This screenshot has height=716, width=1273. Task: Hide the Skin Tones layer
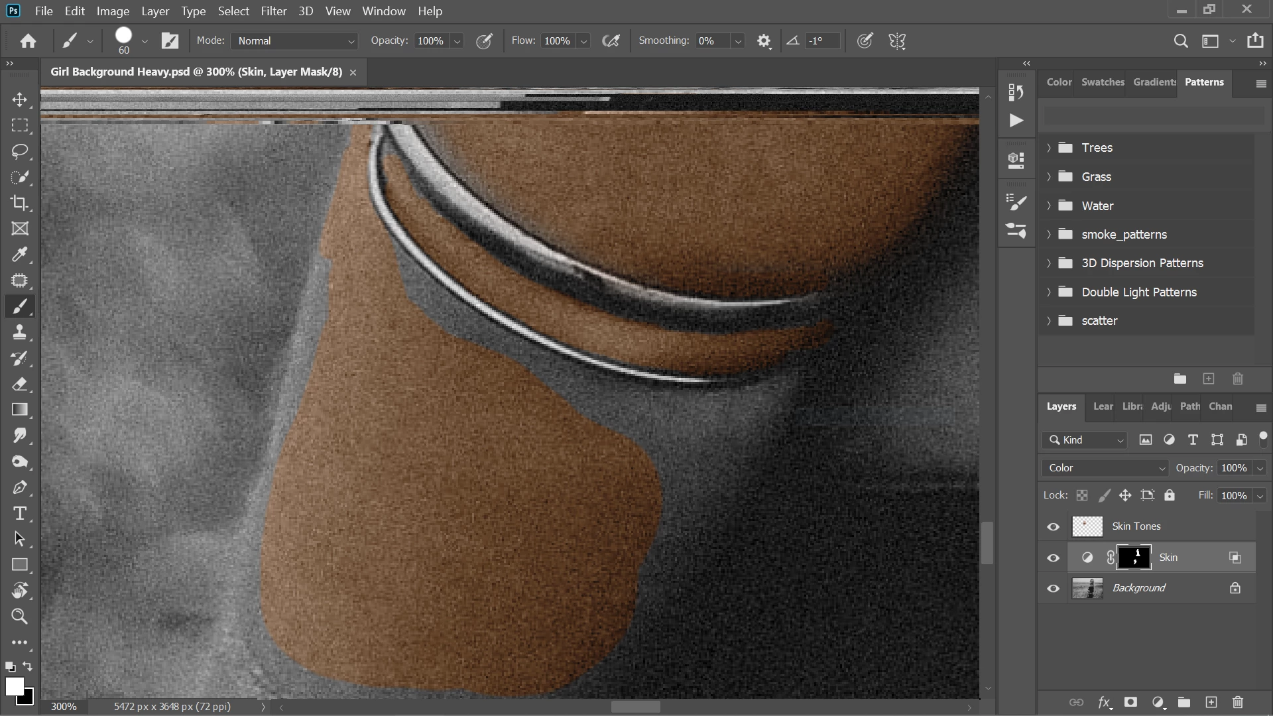pyautogui.click(x=1053, y=526)
